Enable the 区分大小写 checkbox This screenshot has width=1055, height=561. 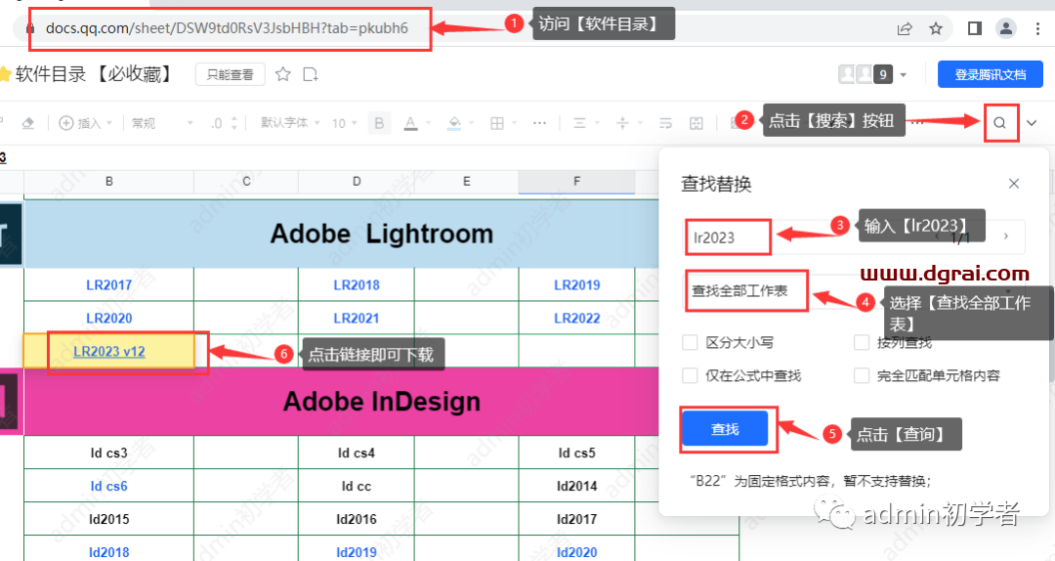[x=691, y=343]
